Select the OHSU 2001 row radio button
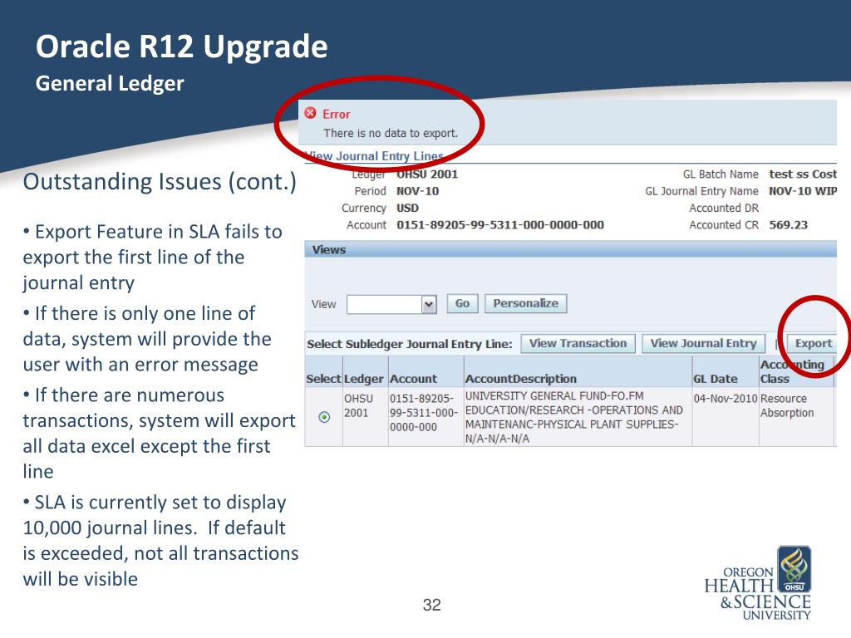Image resolution: width=851 pixels, height=638 pixels. pyautogui.click(x=324, y=417)
